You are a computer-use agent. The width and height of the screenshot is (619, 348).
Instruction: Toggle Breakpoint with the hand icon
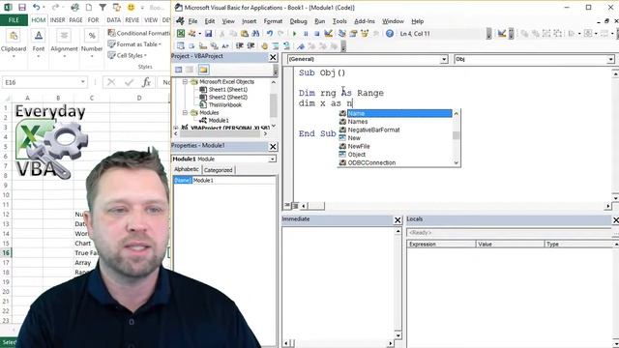[264, 46]
